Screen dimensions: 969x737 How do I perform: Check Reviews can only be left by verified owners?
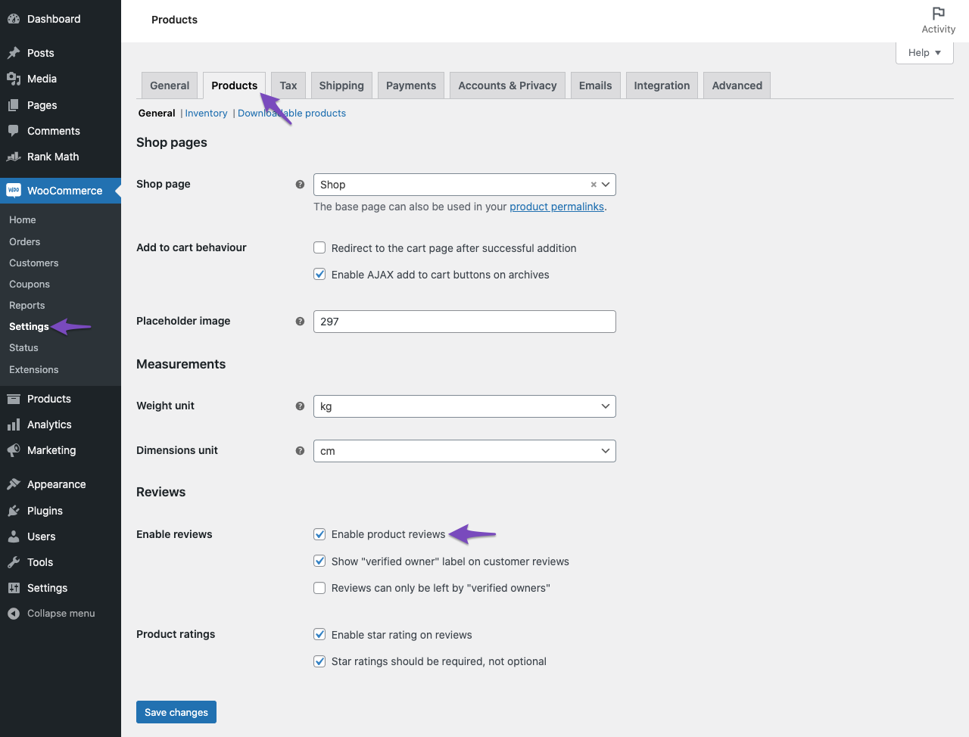coord(319,588)
